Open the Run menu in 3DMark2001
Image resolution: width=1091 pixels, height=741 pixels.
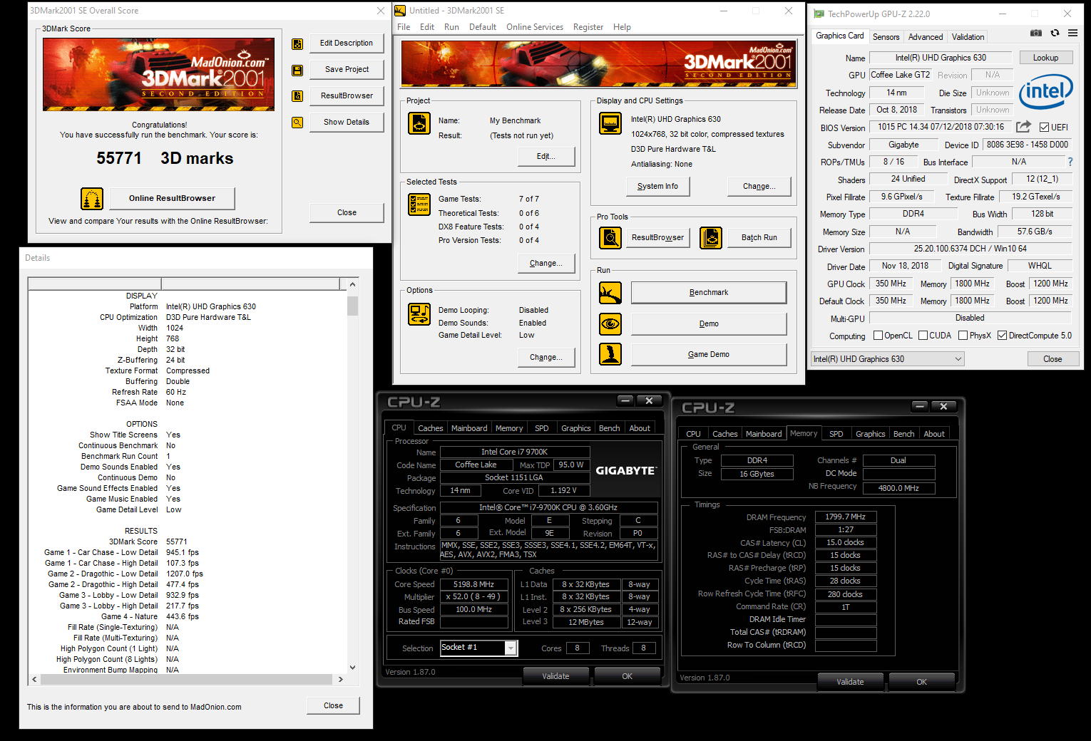click(451, 27)
